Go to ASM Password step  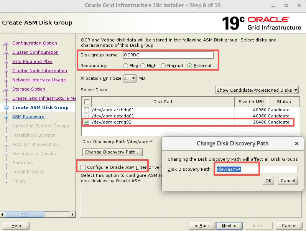[28, 117]
